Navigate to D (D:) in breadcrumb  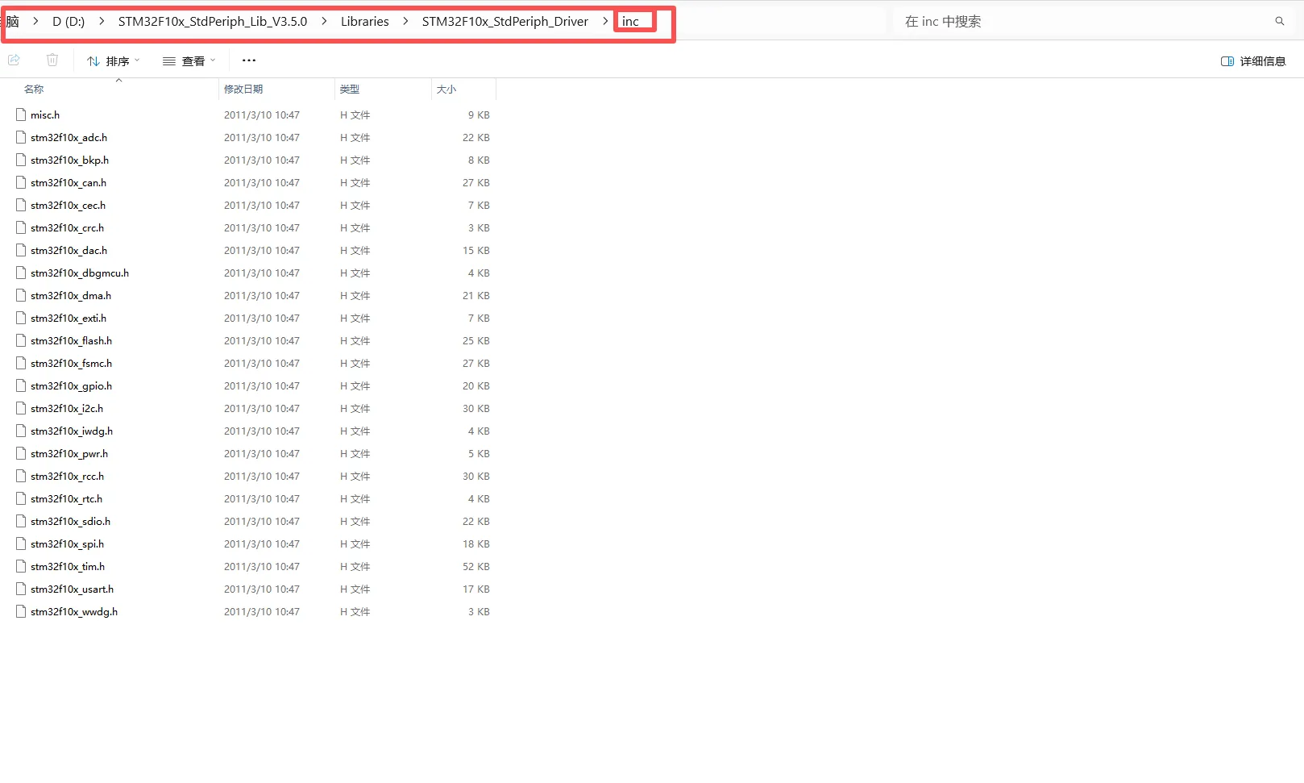coord(69,22)
